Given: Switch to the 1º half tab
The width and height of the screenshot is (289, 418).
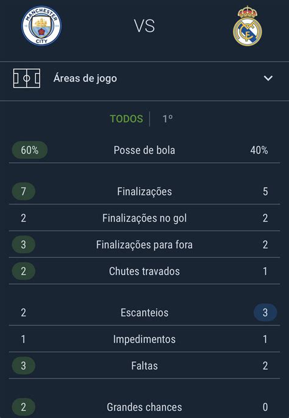Looking at the screenshot, I should click(x=168, y=119).
